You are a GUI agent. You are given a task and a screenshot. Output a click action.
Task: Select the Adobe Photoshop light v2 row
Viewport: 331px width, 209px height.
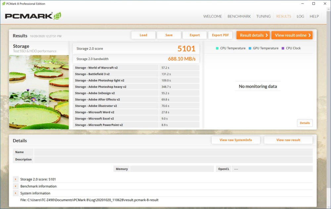tap(136, 80)
